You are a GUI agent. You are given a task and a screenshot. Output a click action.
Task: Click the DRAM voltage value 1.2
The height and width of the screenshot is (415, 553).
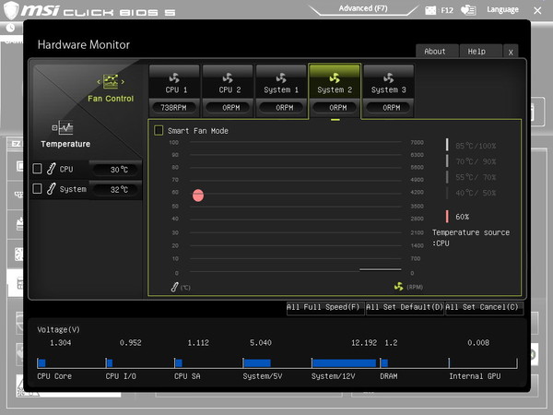pyautogui.click(x=391, y=343)
